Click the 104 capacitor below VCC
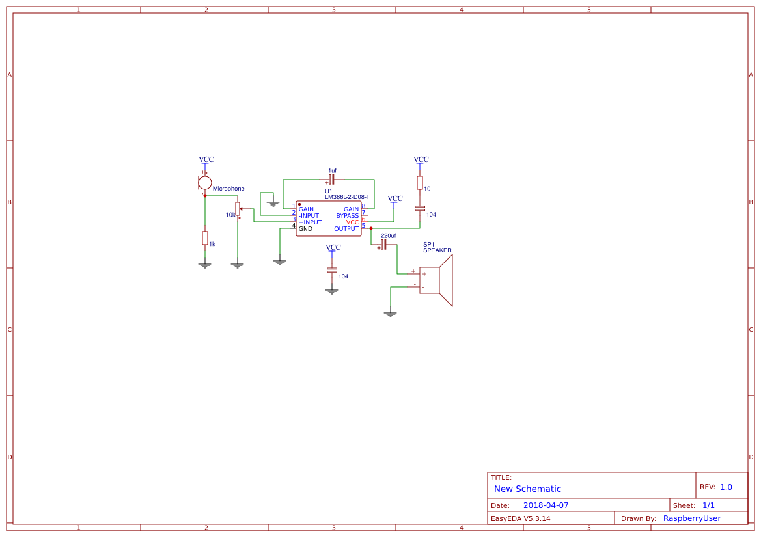 point(331,271)
